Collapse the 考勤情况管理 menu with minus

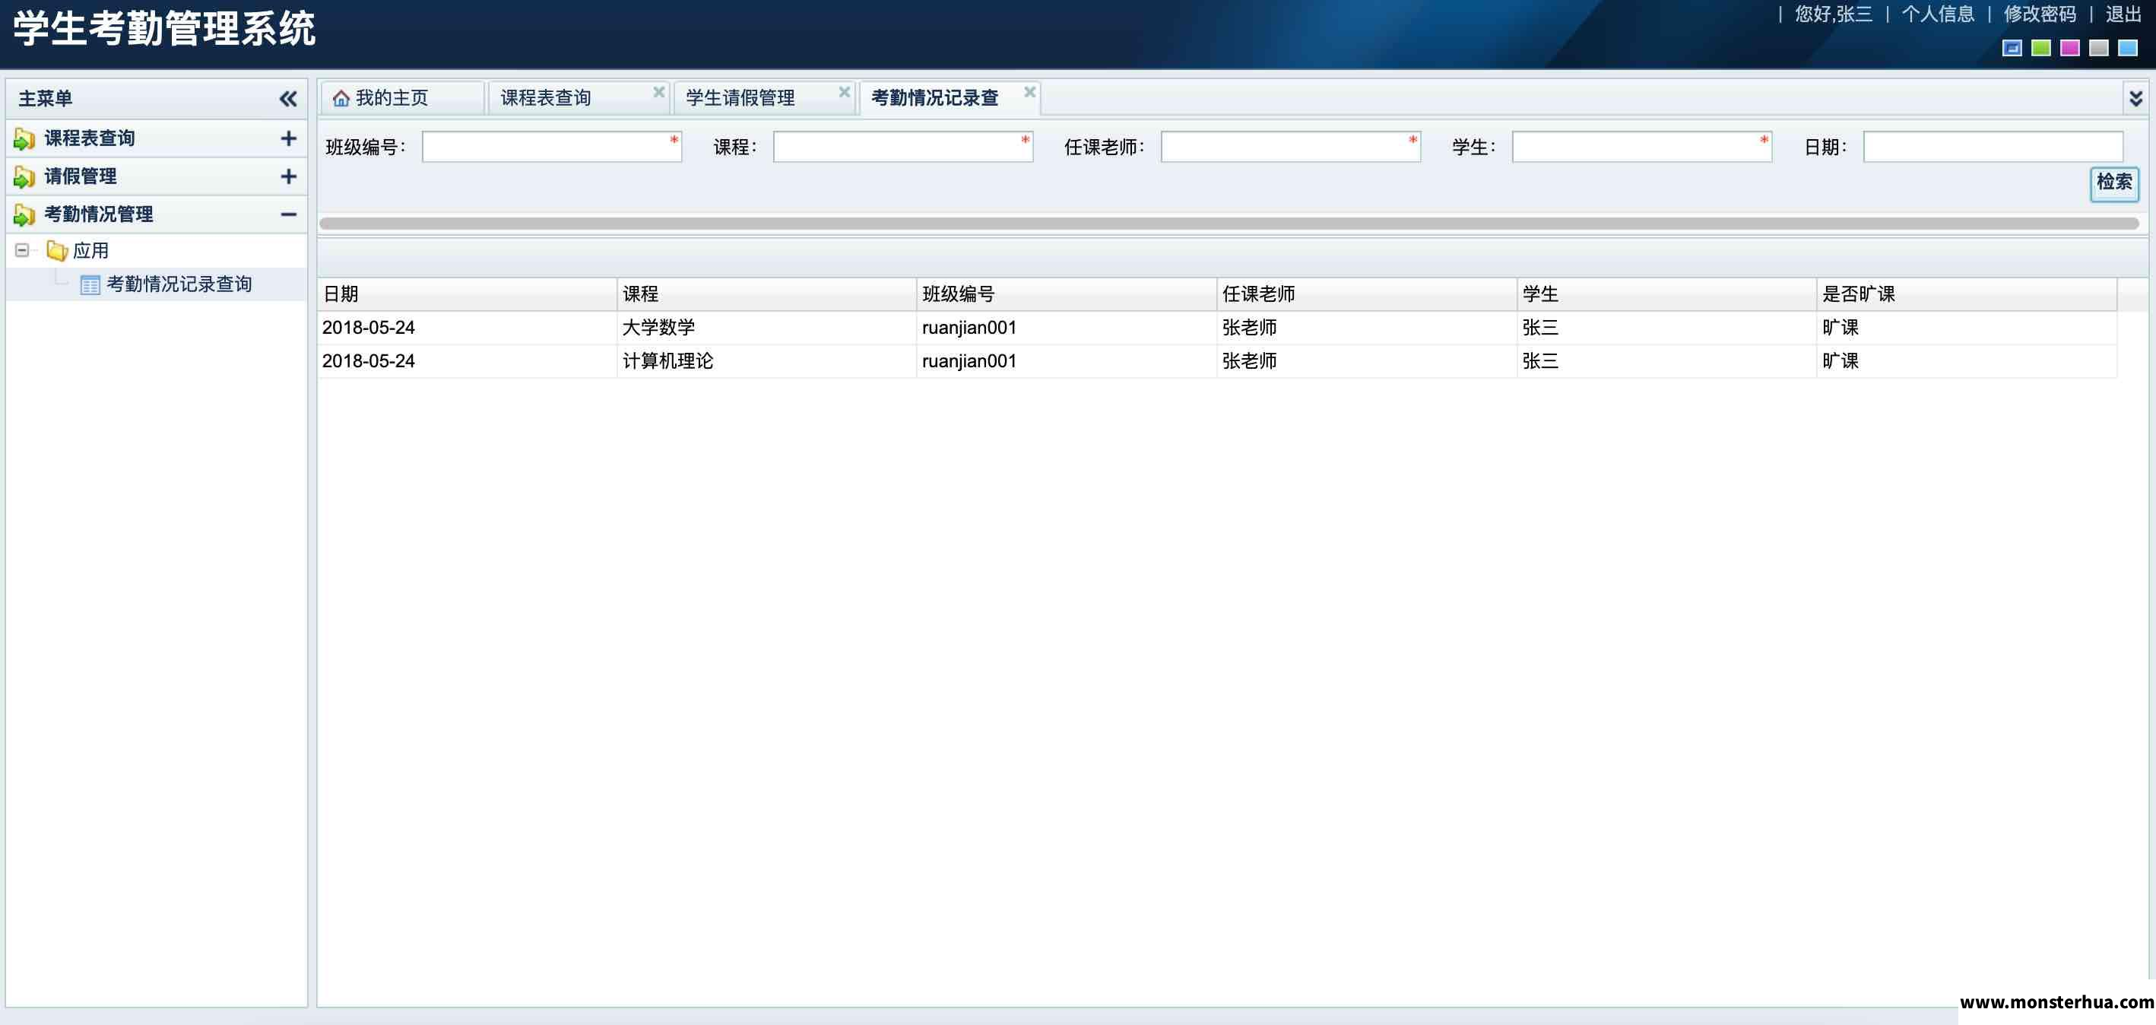tap(288, 214)
